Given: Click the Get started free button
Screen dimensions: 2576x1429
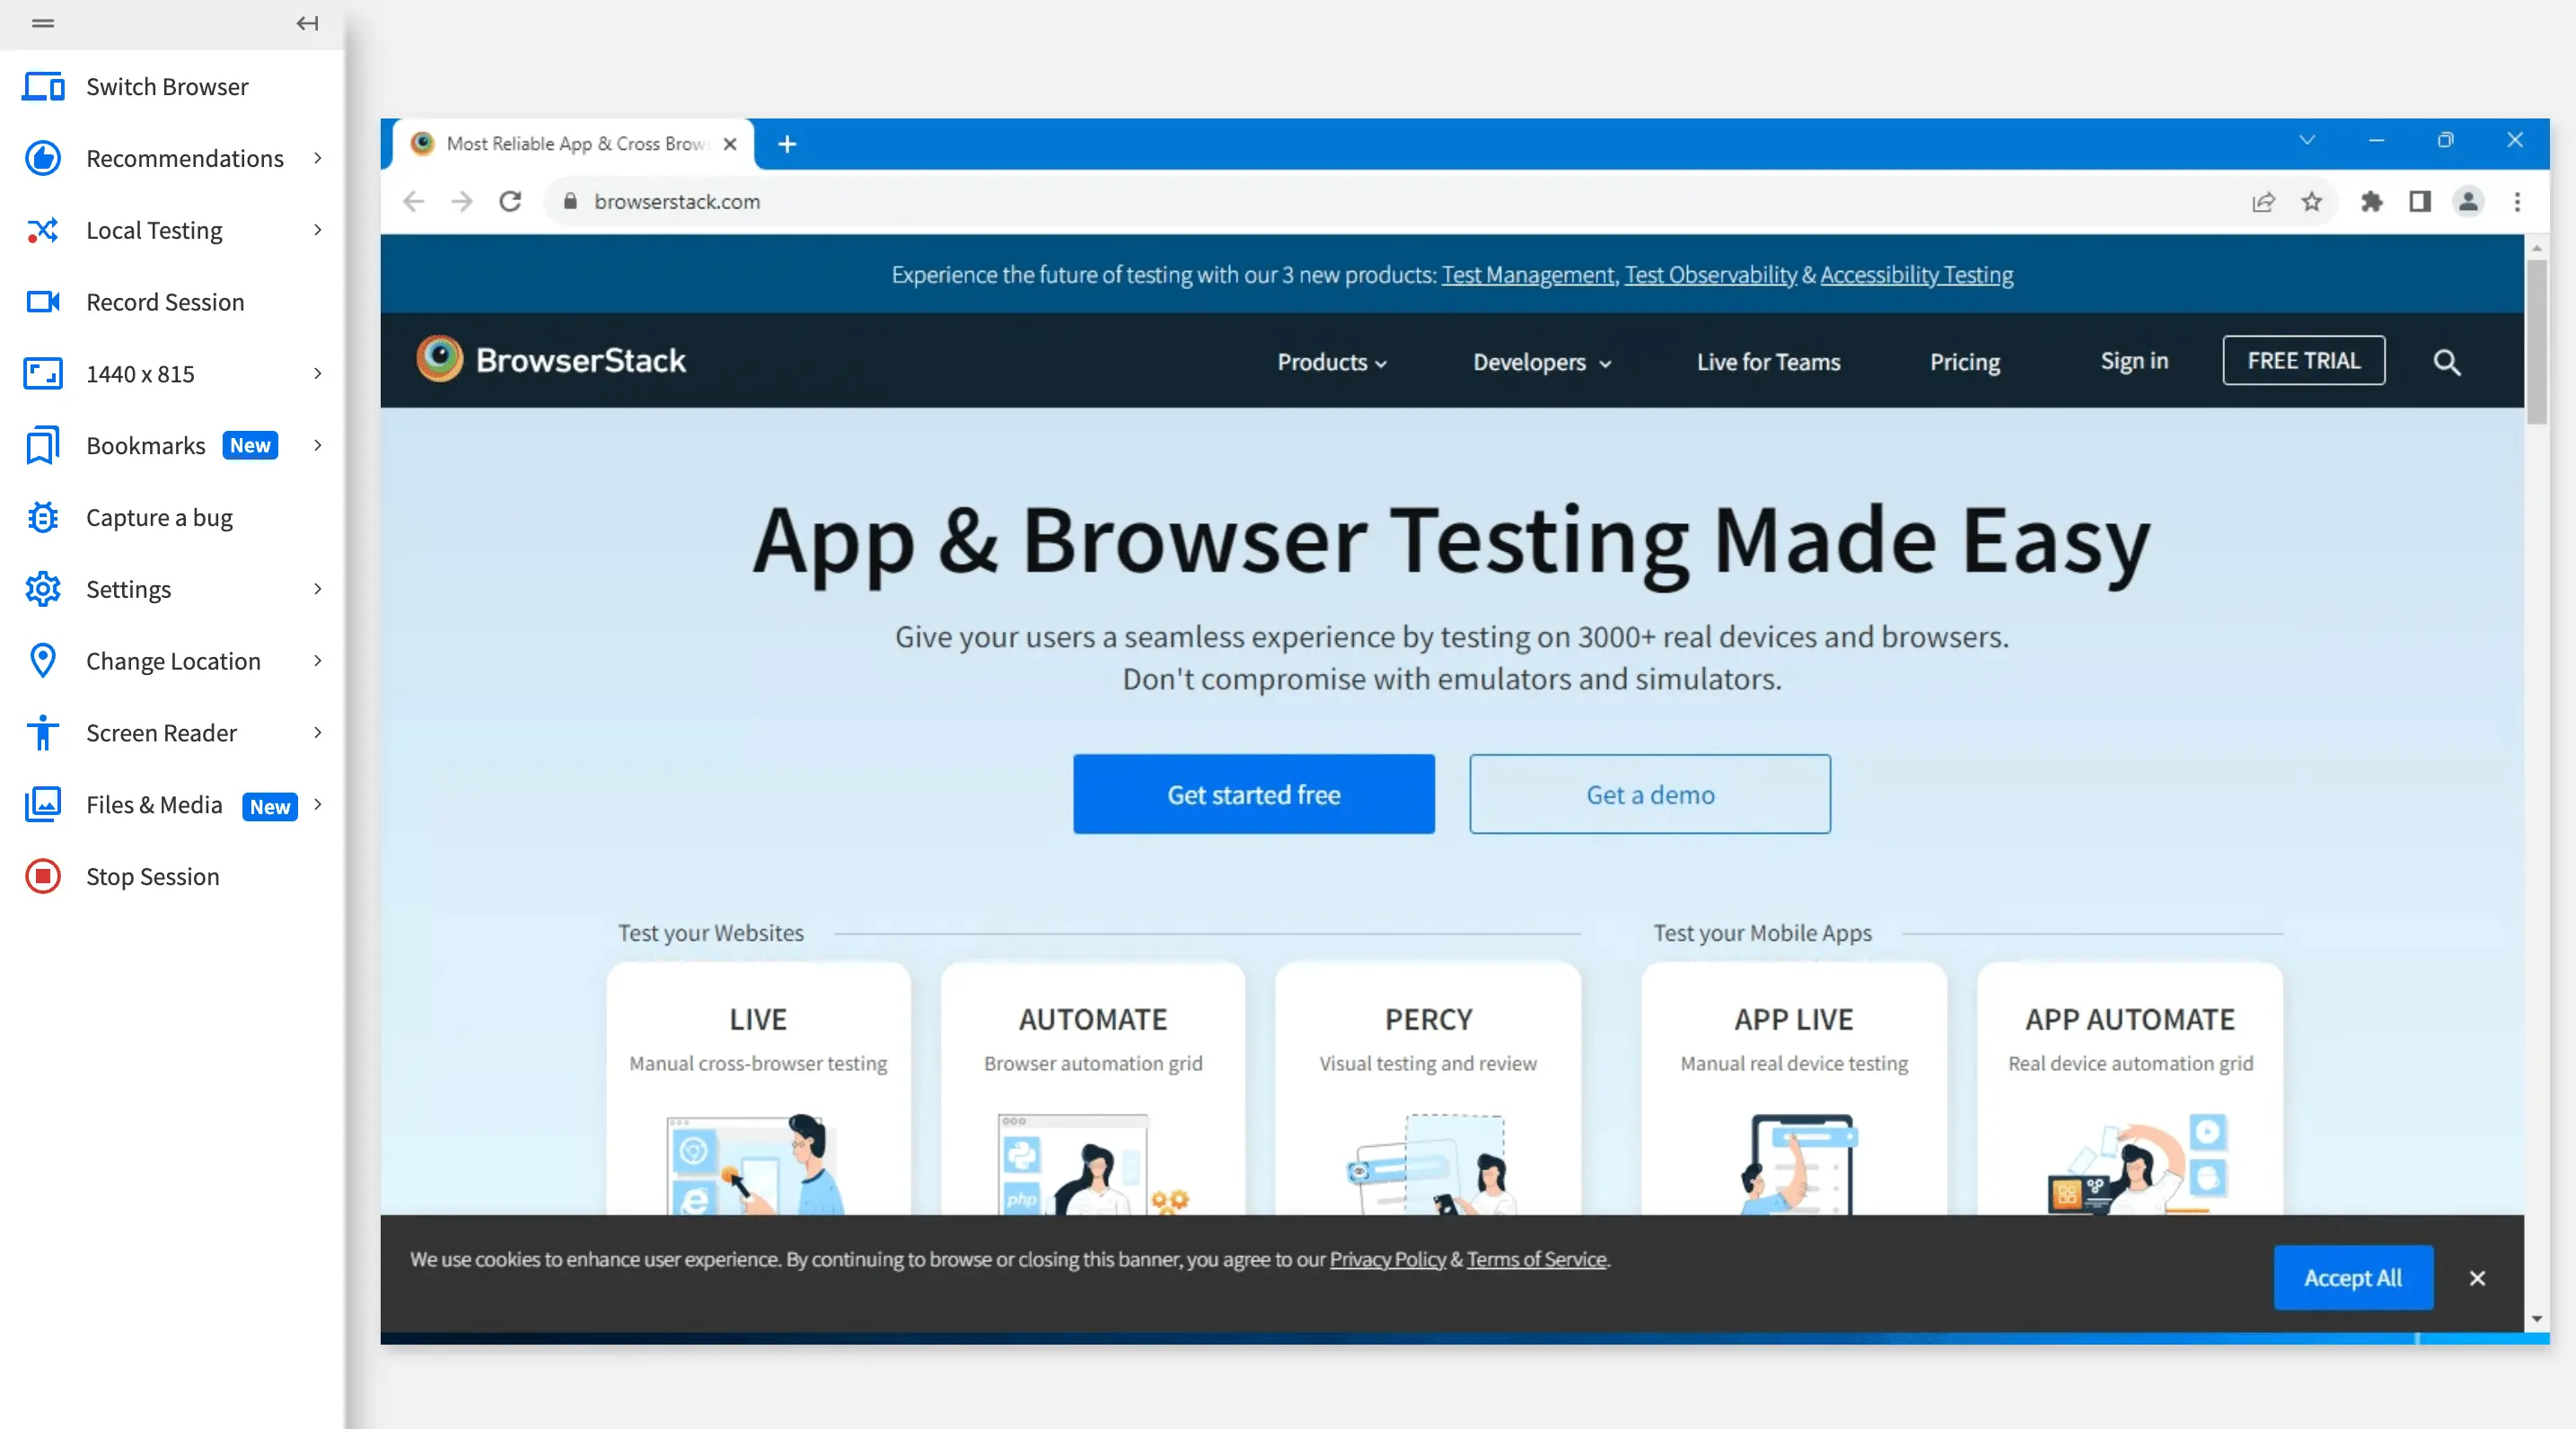Looking at the screenshot, I should tap(1253, 794).
